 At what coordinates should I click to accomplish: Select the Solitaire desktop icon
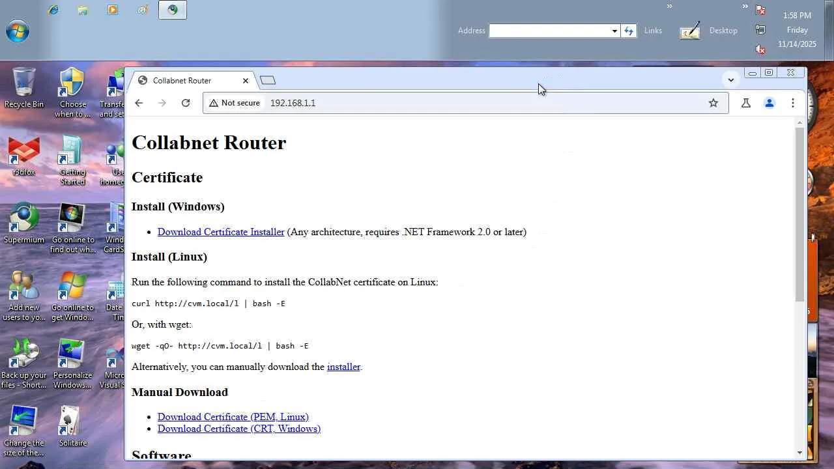[72, 427]
